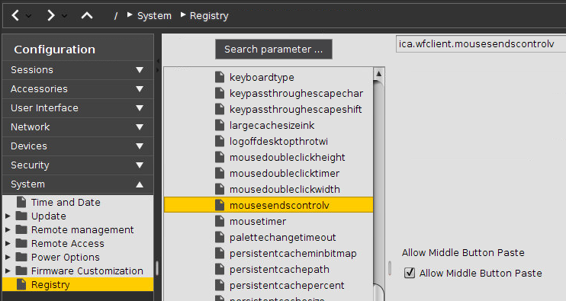
Task: Expand the Power Options tree node
Action: tap(8, 257)
